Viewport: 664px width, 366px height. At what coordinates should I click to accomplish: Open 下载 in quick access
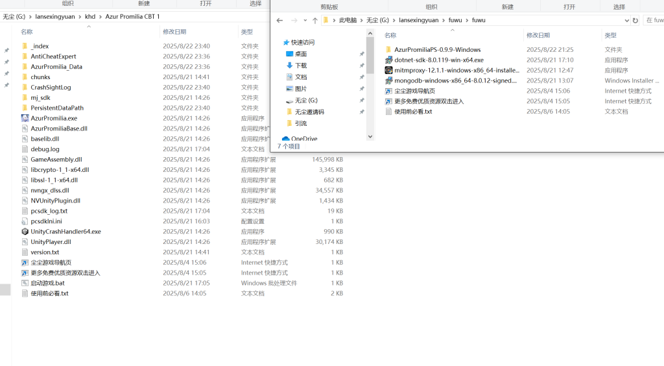301,66
